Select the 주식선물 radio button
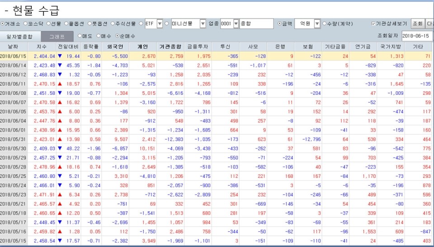This screenshot has height=247, width=434. coord(113,24)
